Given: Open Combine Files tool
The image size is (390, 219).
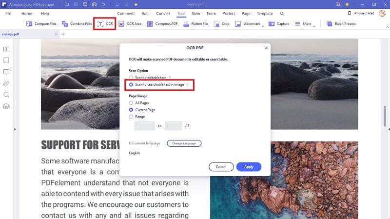Looking at the screenshot, I should coord(77,23).
